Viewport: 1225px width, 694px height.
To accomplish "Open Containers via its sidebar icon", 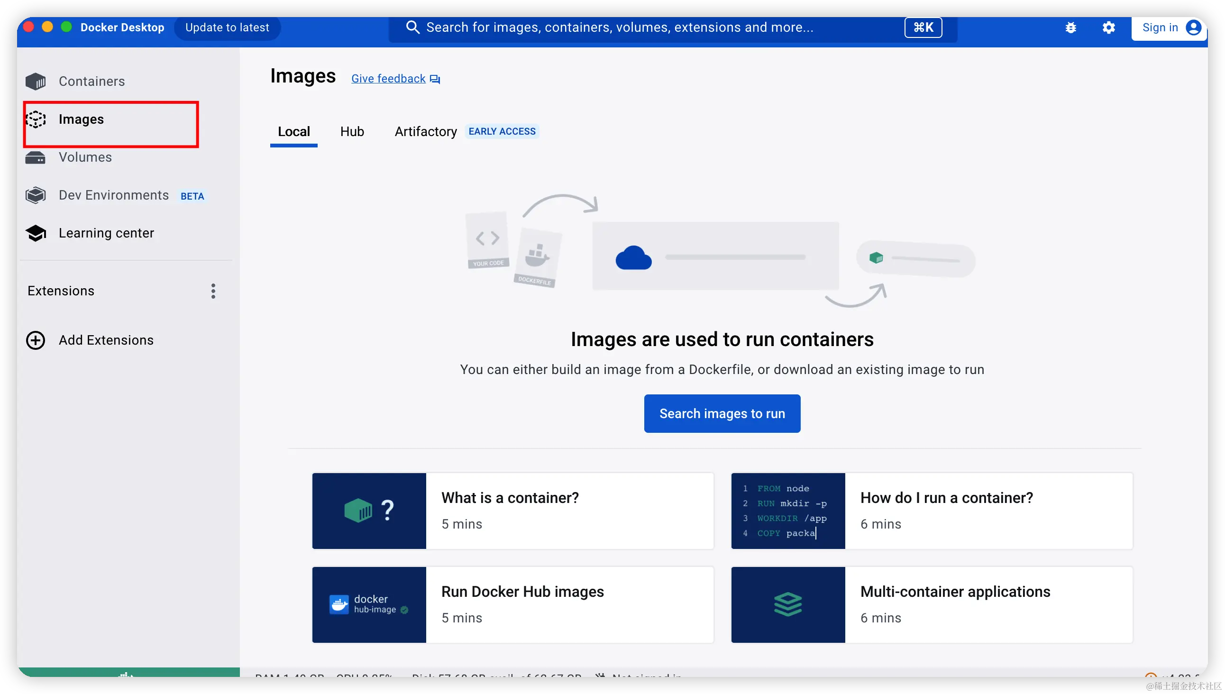I will click(x=36, y=82).
